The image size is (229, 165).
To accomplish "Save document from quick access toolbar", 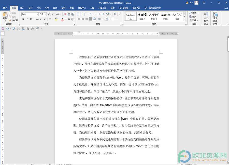I will tap(3, 28).
